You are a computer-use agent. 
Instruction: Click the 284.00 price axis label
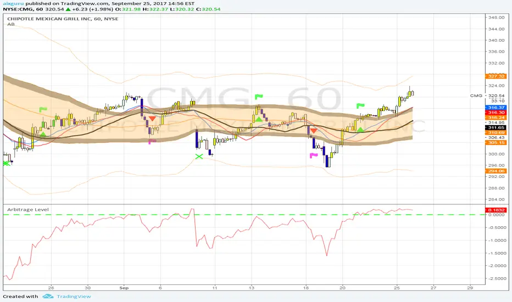click(496, 199)
